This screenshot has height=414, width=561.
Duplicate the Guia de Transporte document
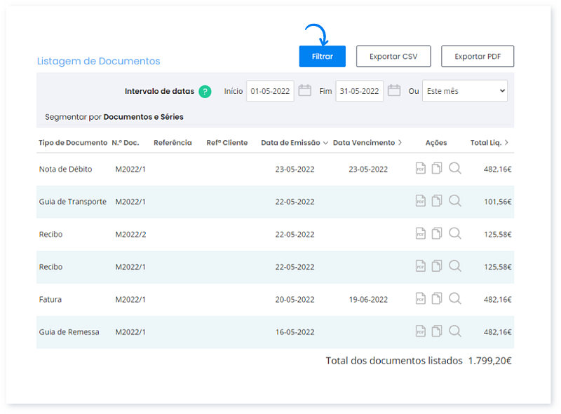[437, 201]
